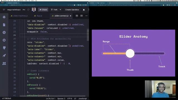Click the editor vertical scrollbar
Screen dimensions: 178x100
88,35
